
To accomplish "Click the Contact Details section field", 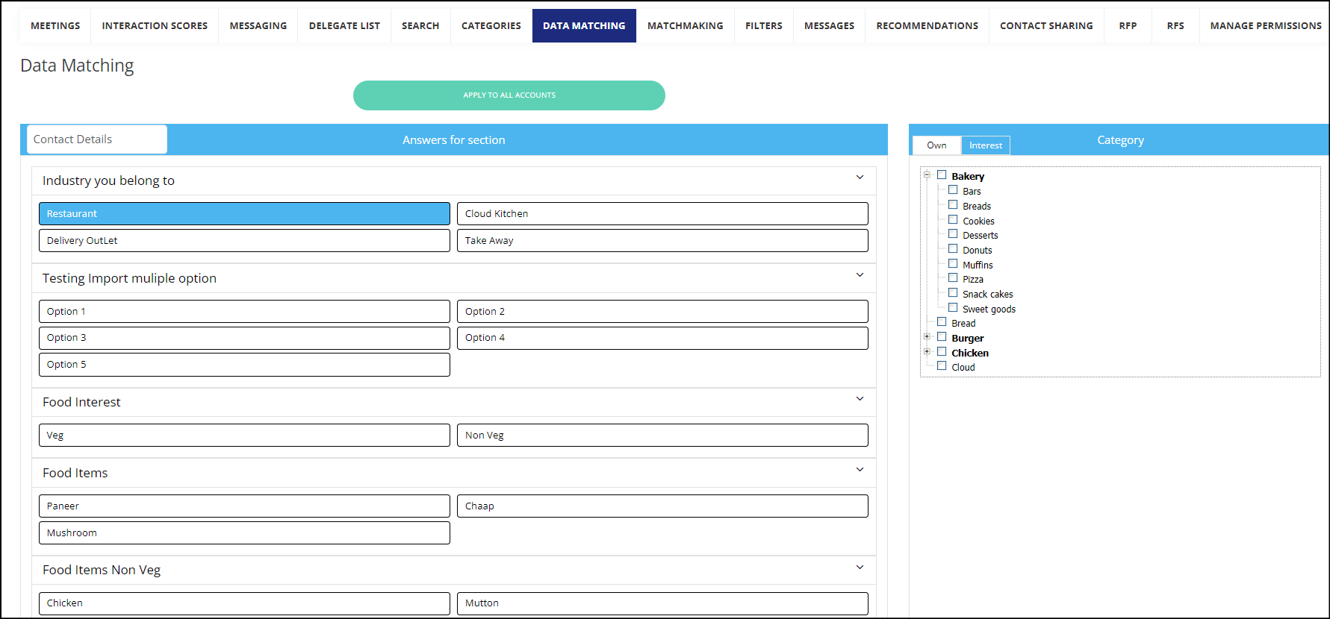I will pyautogui.click(x=97, y=139).
